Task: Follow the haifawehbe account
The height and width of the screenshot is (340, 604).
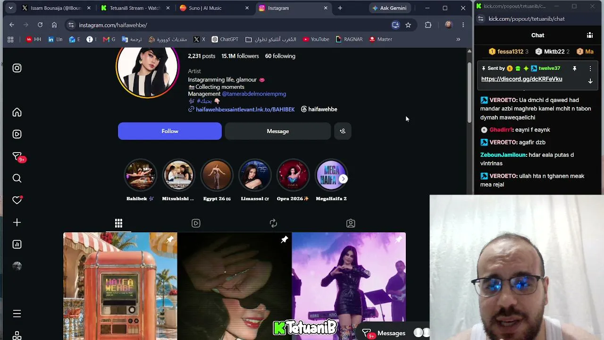Action: click(x=170, y=131)
